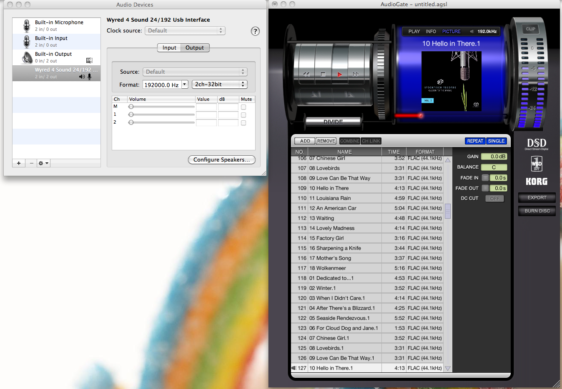
Task: Stop playback in AudioGate
Action: [x=323, y=74]
